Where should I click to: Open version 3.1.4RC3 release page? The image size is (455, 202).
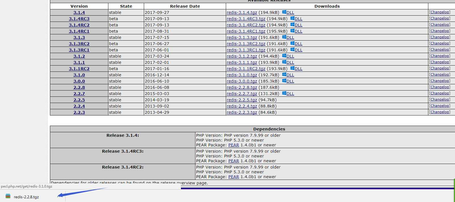pyautogui.click(x=79, y=19)
